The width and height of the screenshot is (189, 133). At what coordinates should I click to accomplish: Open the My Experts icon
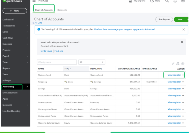point(131,1)
